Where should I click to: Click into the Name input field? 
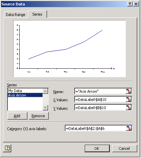coord(100,91)
